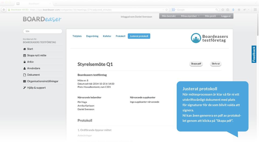The height and width of the screenshot is (142, 259).
Task: Open the Användare link
Action: pyautogui.click(x=33, y=68)
